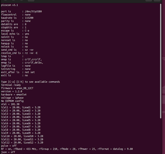Click the 'iLead4' label
Image resolution: width=165 pixels, height=154 pixels.
[26, 117]
